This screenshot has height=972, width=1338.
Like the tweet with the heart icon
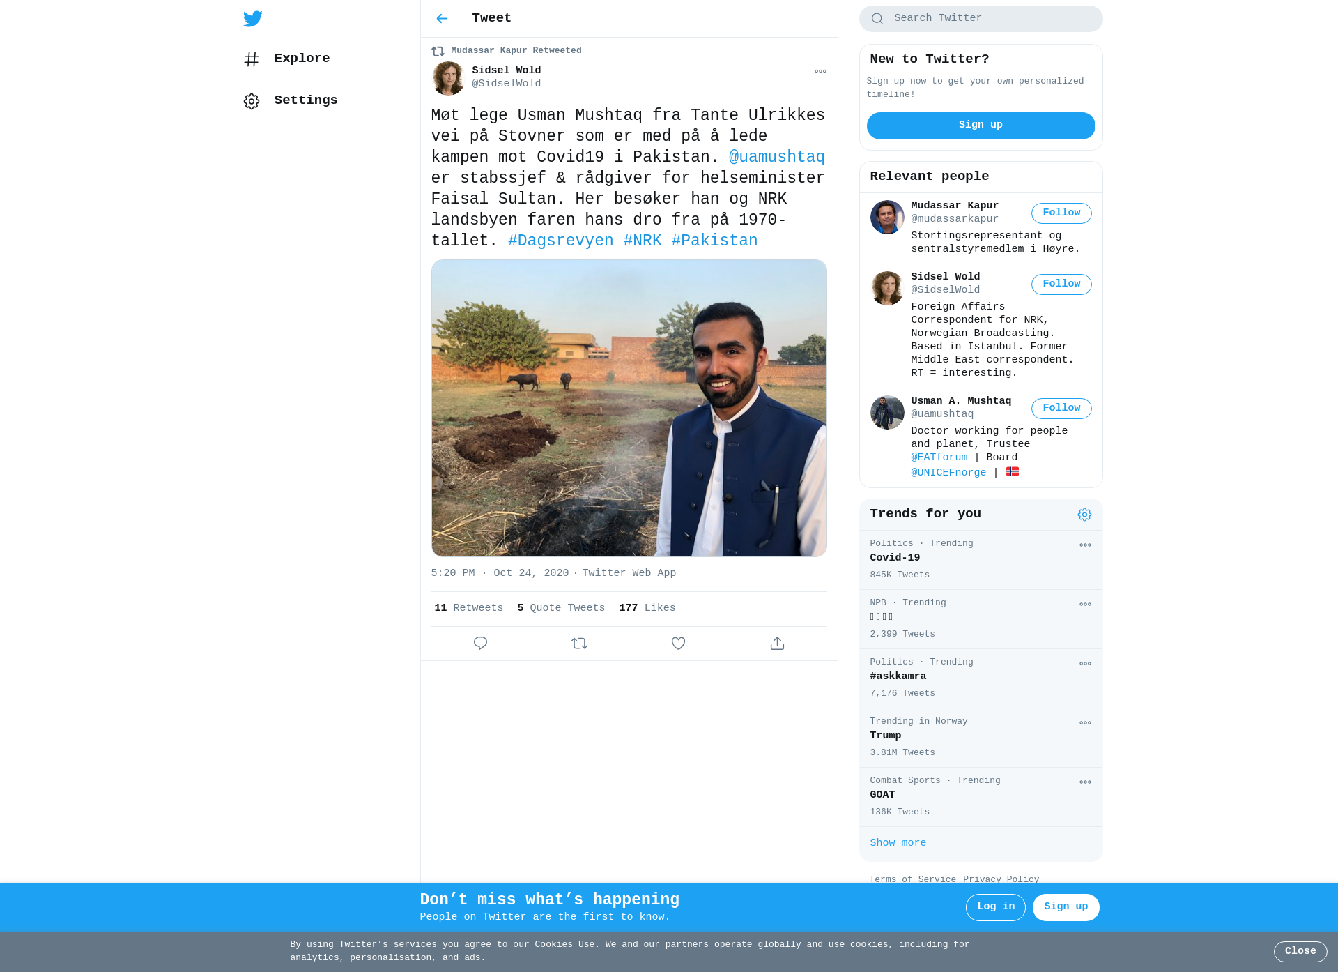click(x=678, y=644)
